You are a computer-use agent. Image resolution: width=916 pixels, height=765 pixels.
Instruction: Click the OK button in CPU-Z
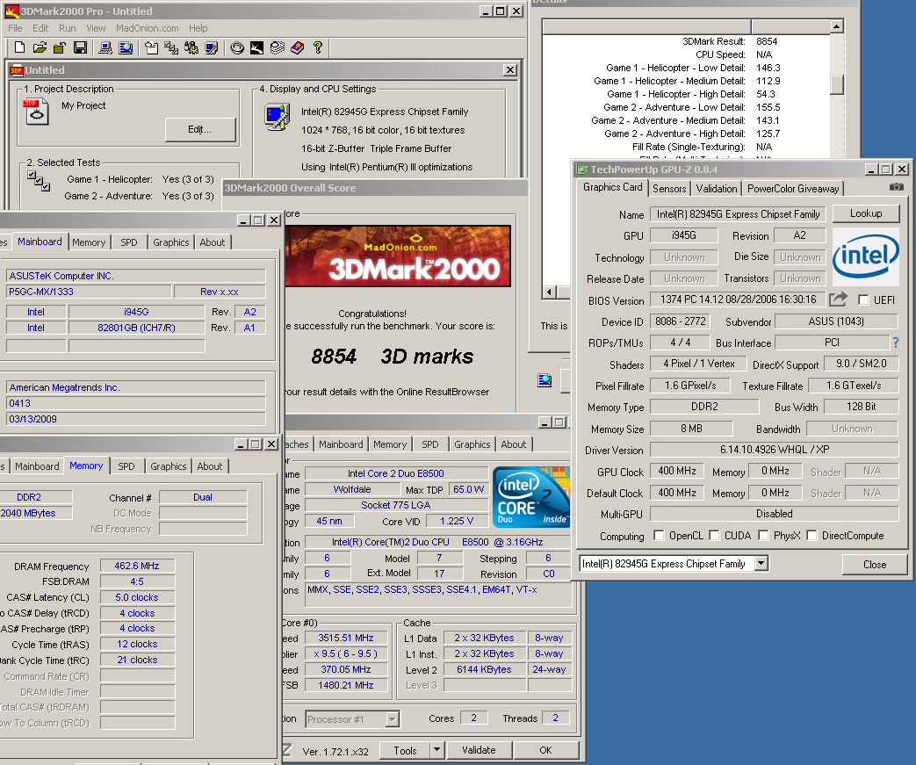tap(545, 750)
